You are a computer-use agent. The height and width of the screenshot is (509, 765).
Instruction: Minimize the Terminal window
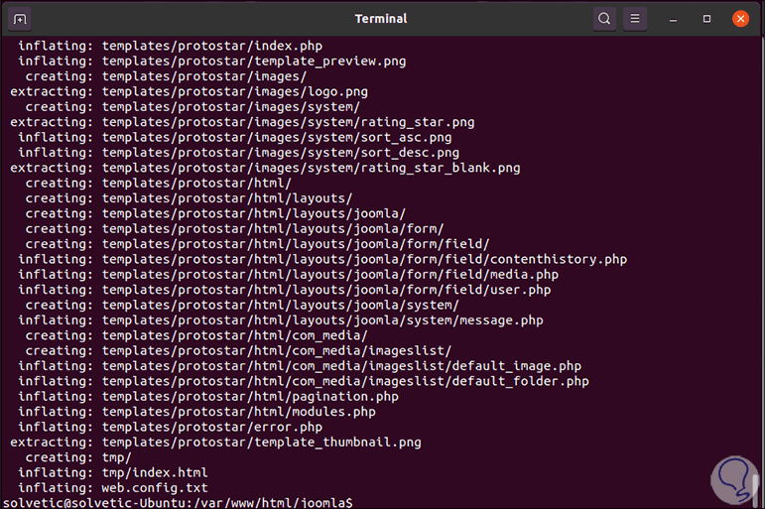click(x=677, y=19)
